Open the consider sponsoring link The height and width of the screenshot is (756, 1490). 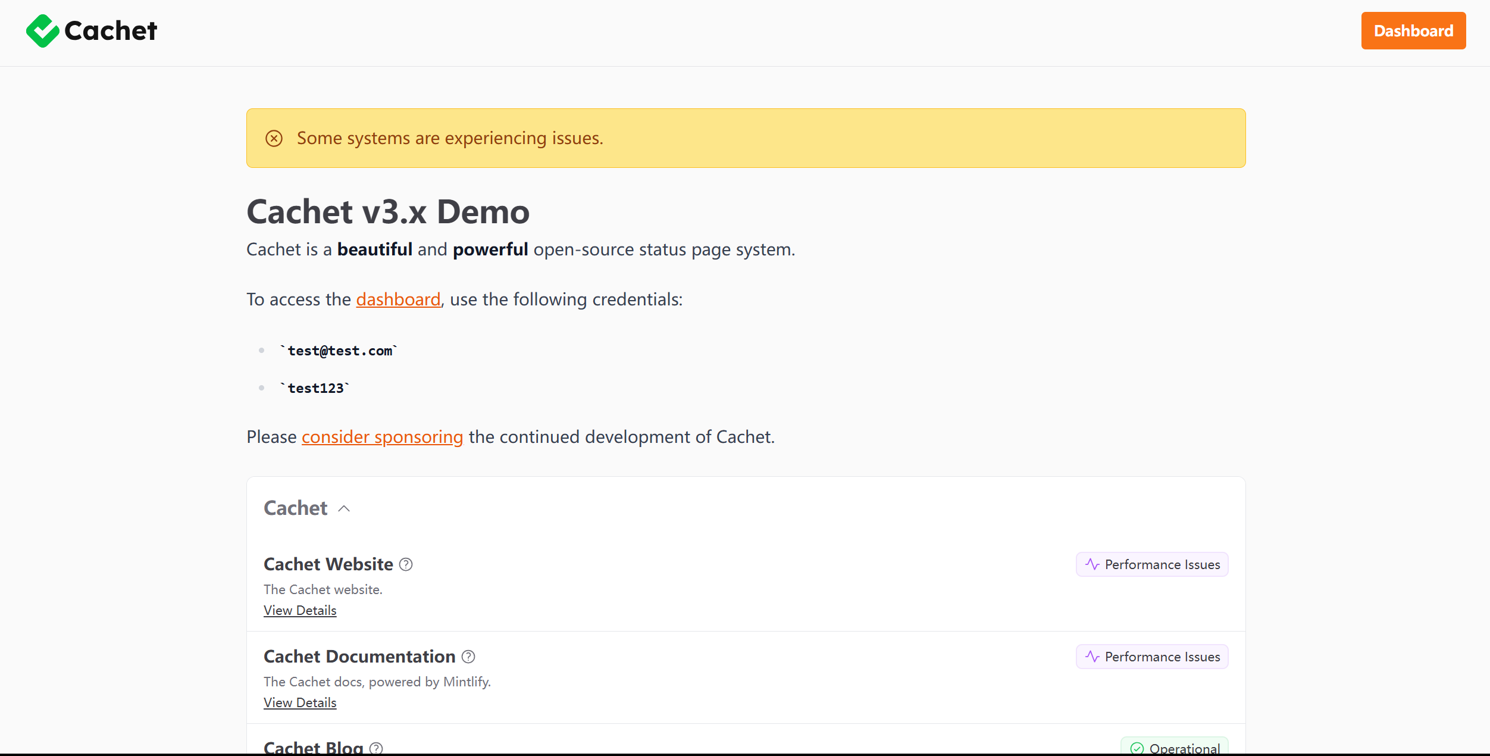(x=382, y=437)
